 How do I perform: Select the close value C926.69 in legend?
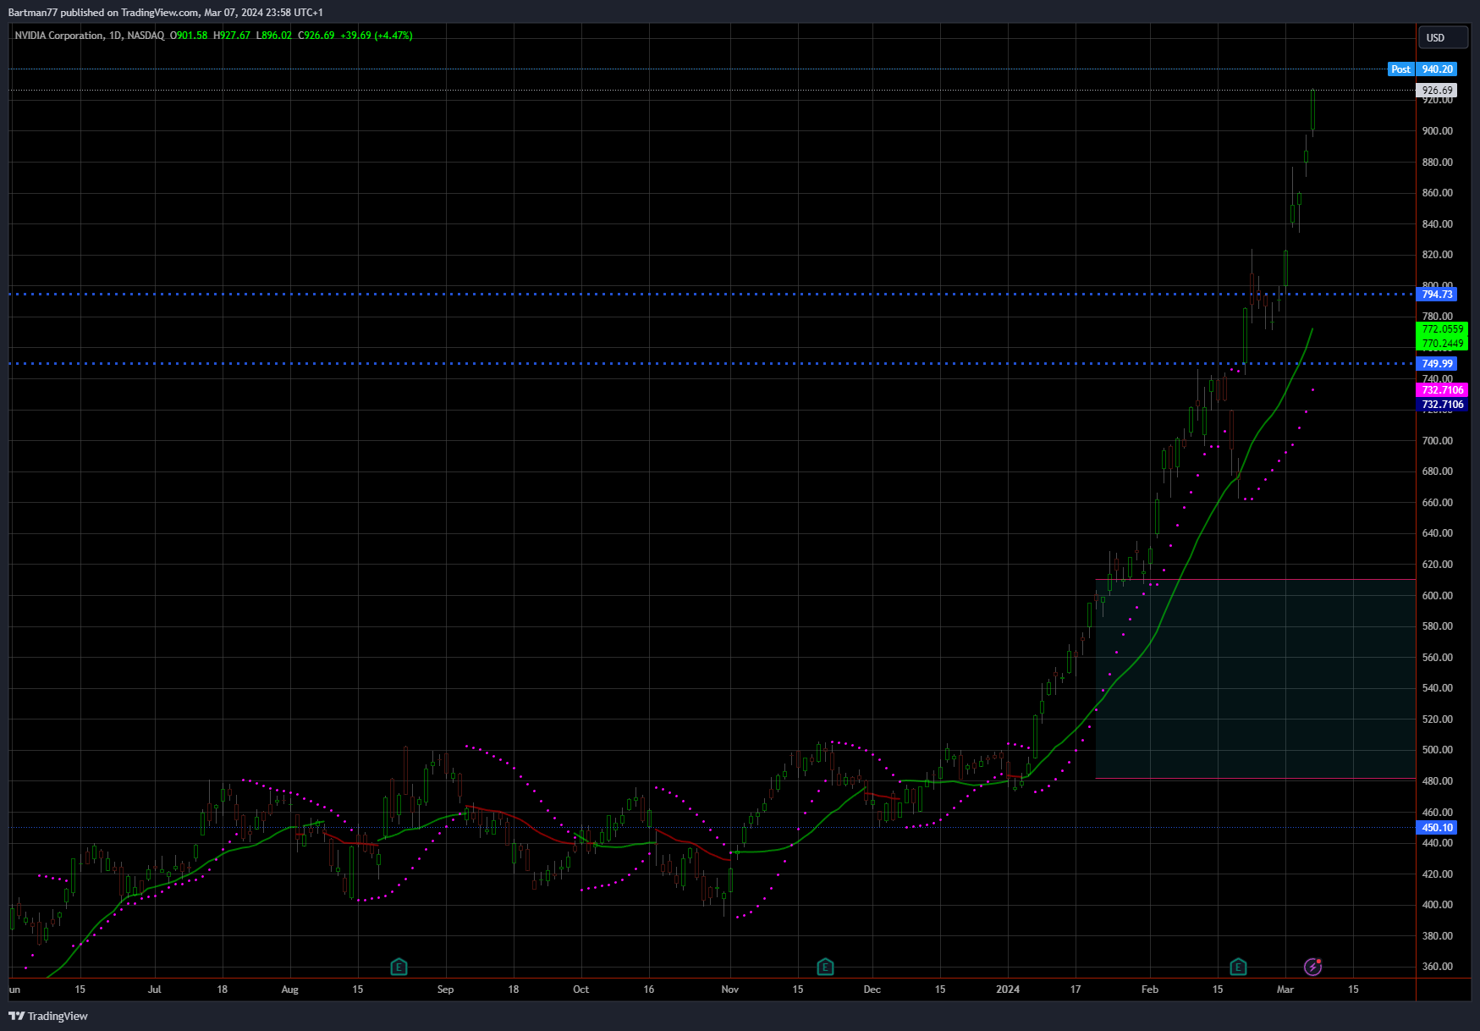coord(316,36)
